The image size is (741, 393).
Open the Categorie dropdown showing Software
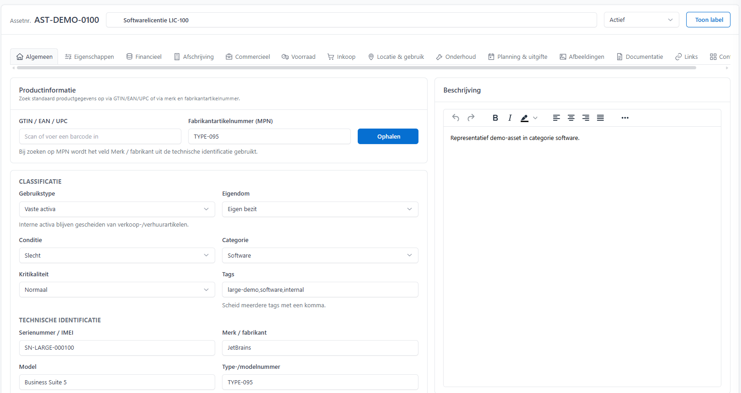(x=320, y=255)
